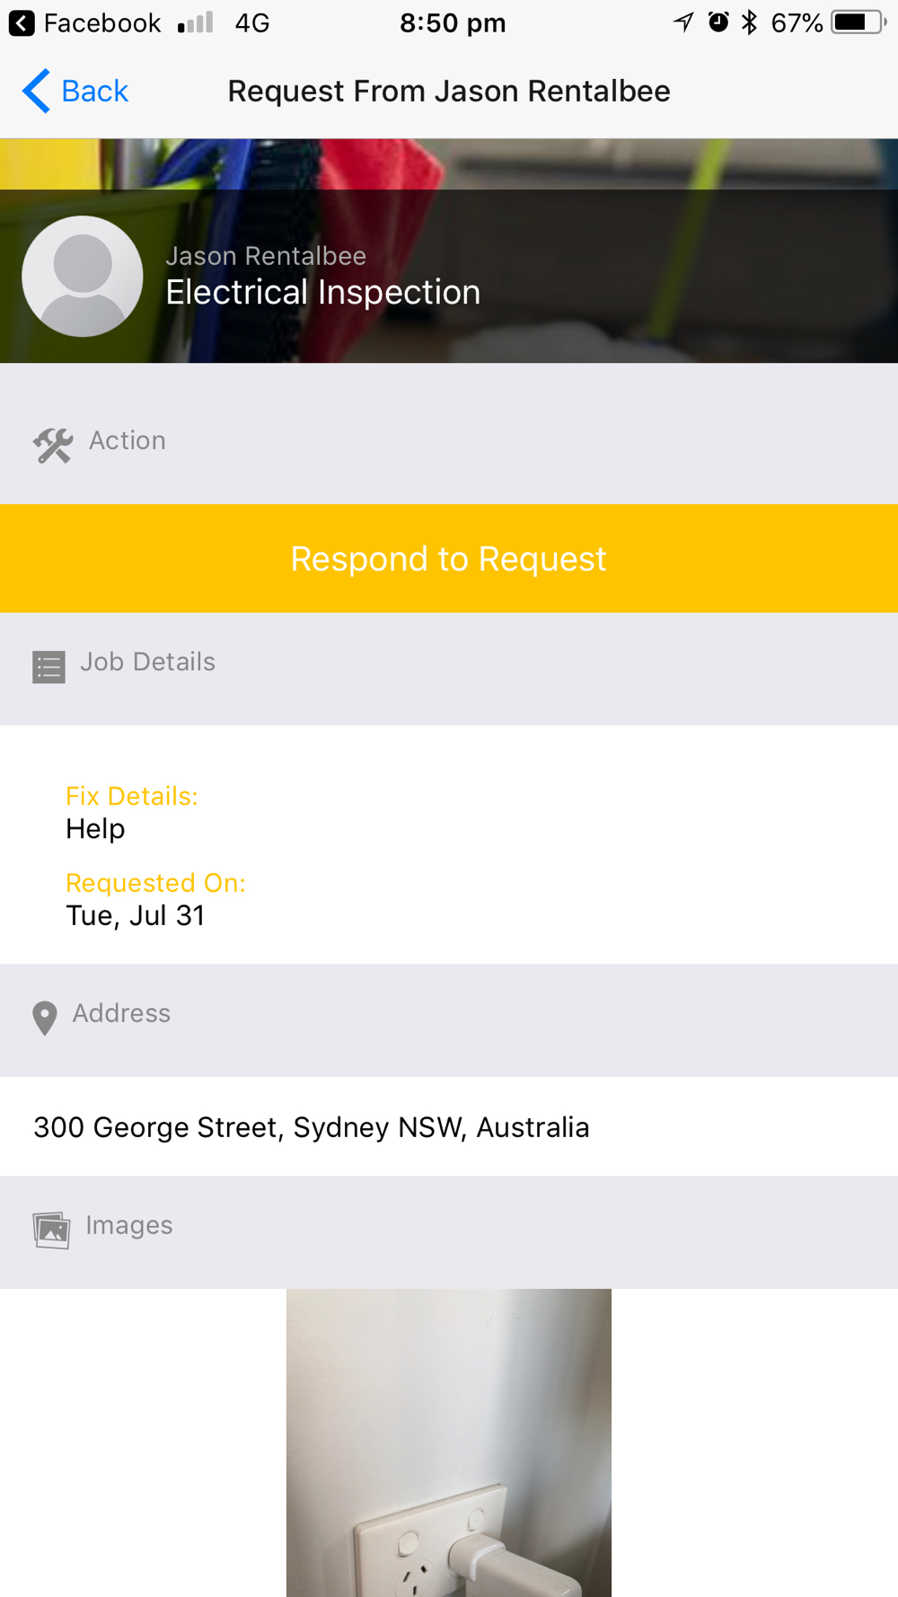The height and width of the screenshot is (1597, 898).
Task: Tap the Address location pin icon
Action: tap(44, 1019)
